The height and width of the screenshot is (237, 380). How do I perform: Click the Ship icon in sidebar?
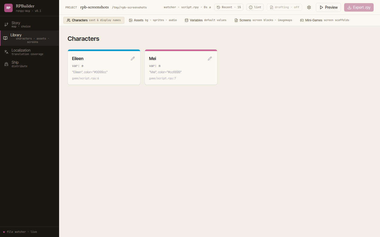click(6, 64)
